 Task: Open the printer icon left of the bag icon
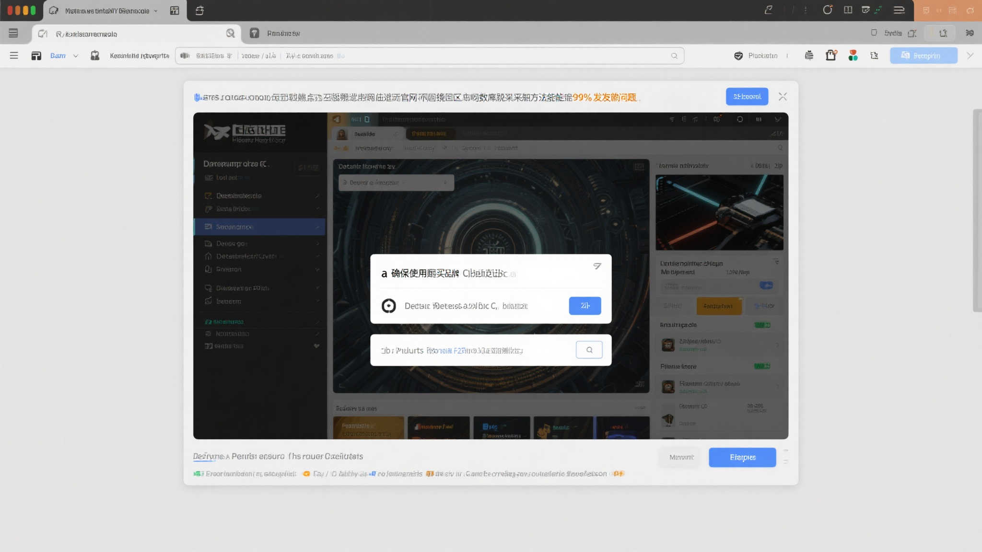(809, 56)
